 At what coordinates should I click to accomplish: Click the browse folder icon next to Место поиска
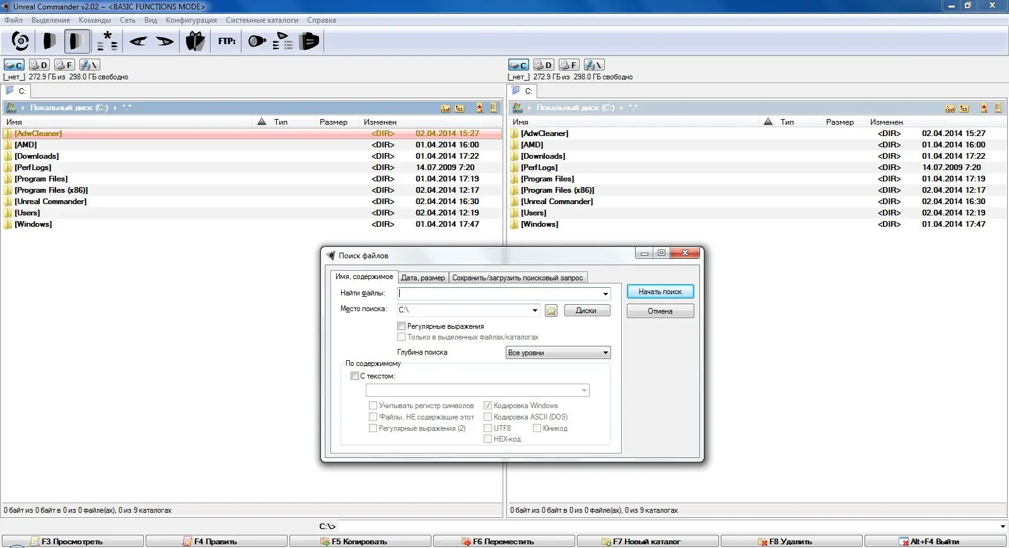point(551,311)
